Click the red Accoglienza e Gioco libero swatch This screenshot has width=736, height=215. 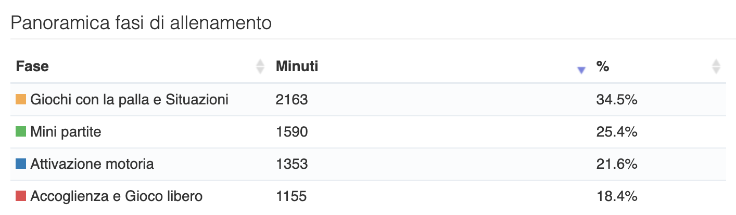[21, 196]
